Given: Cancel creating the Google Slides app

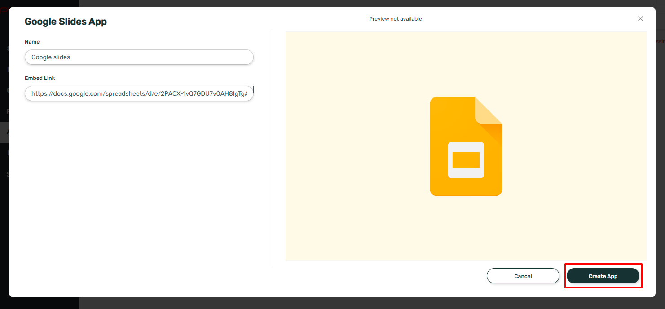Looking at the screenshot, I should [523, 276].
